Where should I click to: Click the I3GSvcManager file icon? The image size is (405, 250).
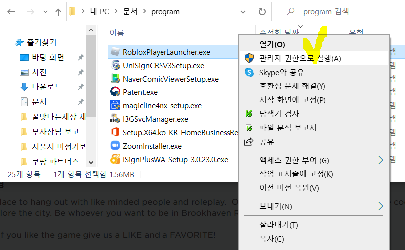pos(115,119)
